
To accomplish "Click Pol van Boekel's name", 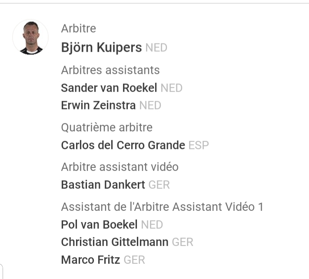I will (99, 225).
